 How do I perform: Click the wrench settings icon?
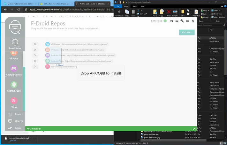click(x=182, y=21)
